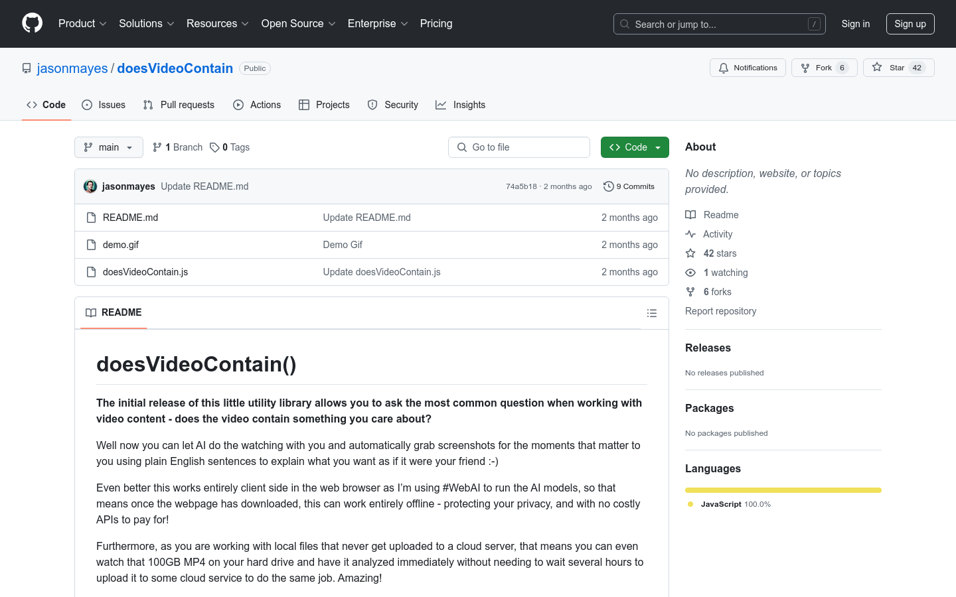Click the star count badge 42
The width and height of the screenshot is (956, 597).
coord(917,68)
